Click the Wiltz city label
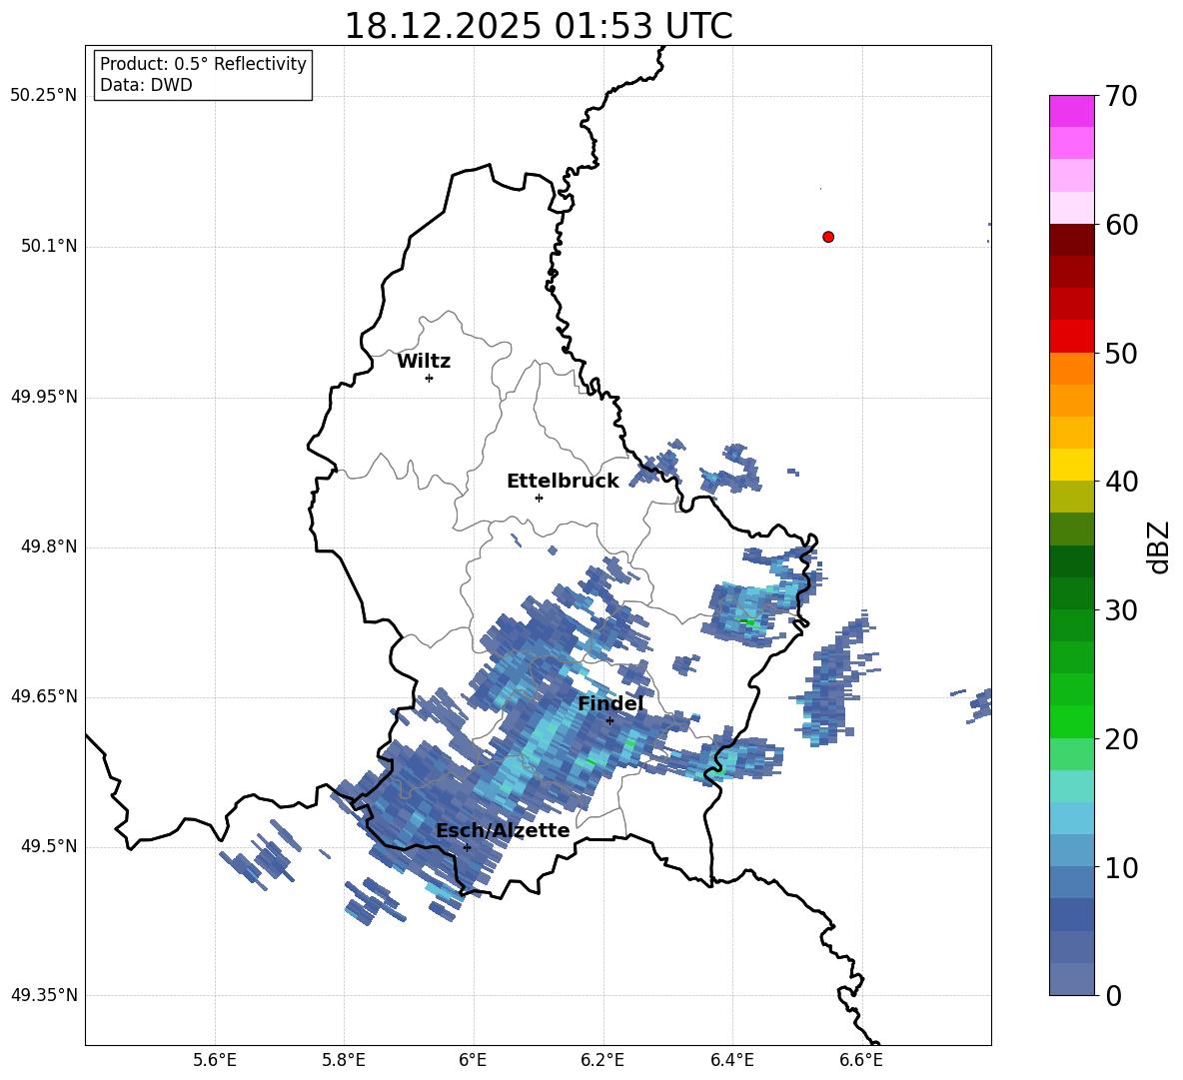1183x1080 pixels. coord(424,362)
